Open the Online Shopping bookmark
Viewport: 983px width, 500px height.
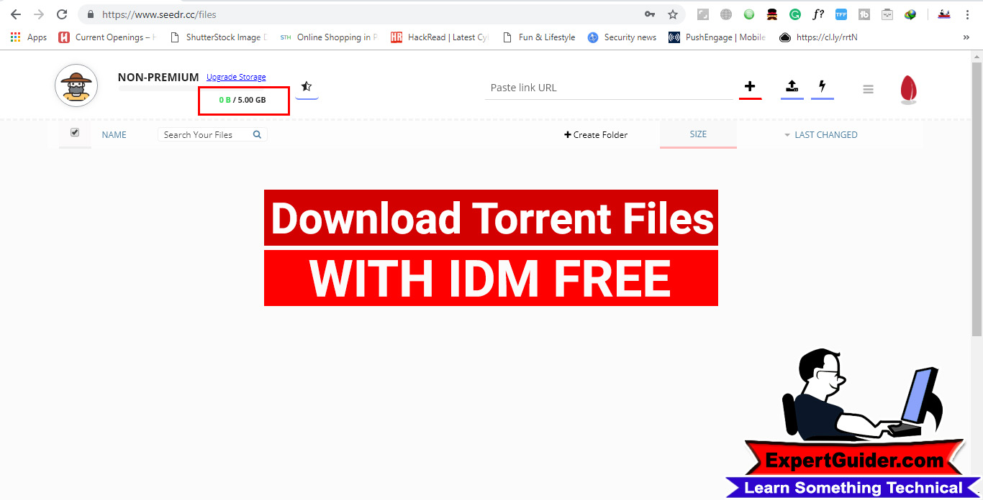[x=328, y=37]
